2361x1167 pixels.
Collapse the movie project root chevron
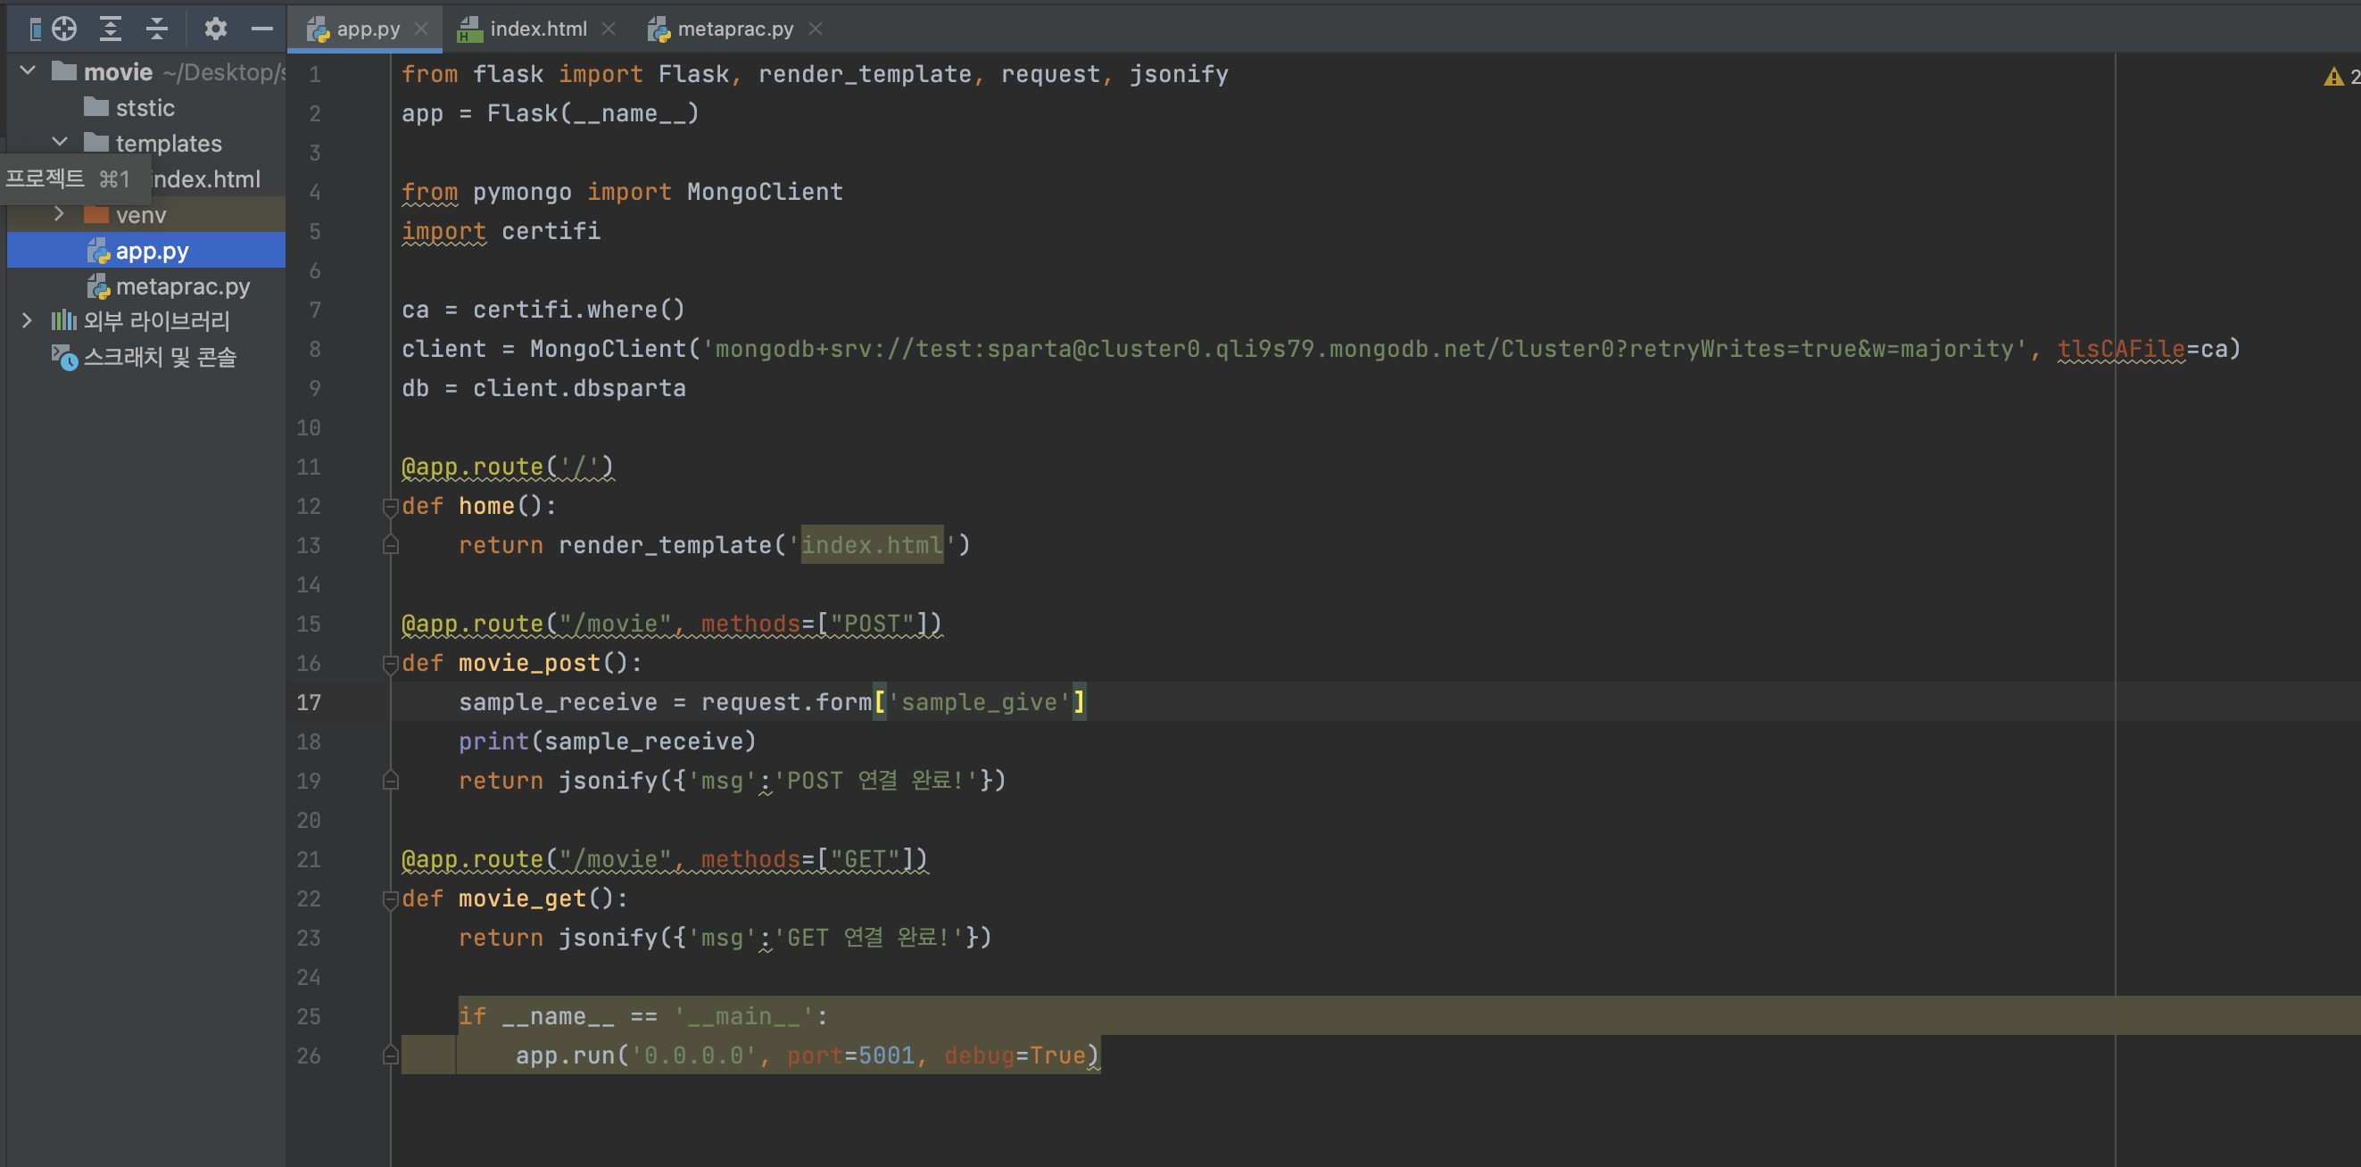tap(28, 70)
